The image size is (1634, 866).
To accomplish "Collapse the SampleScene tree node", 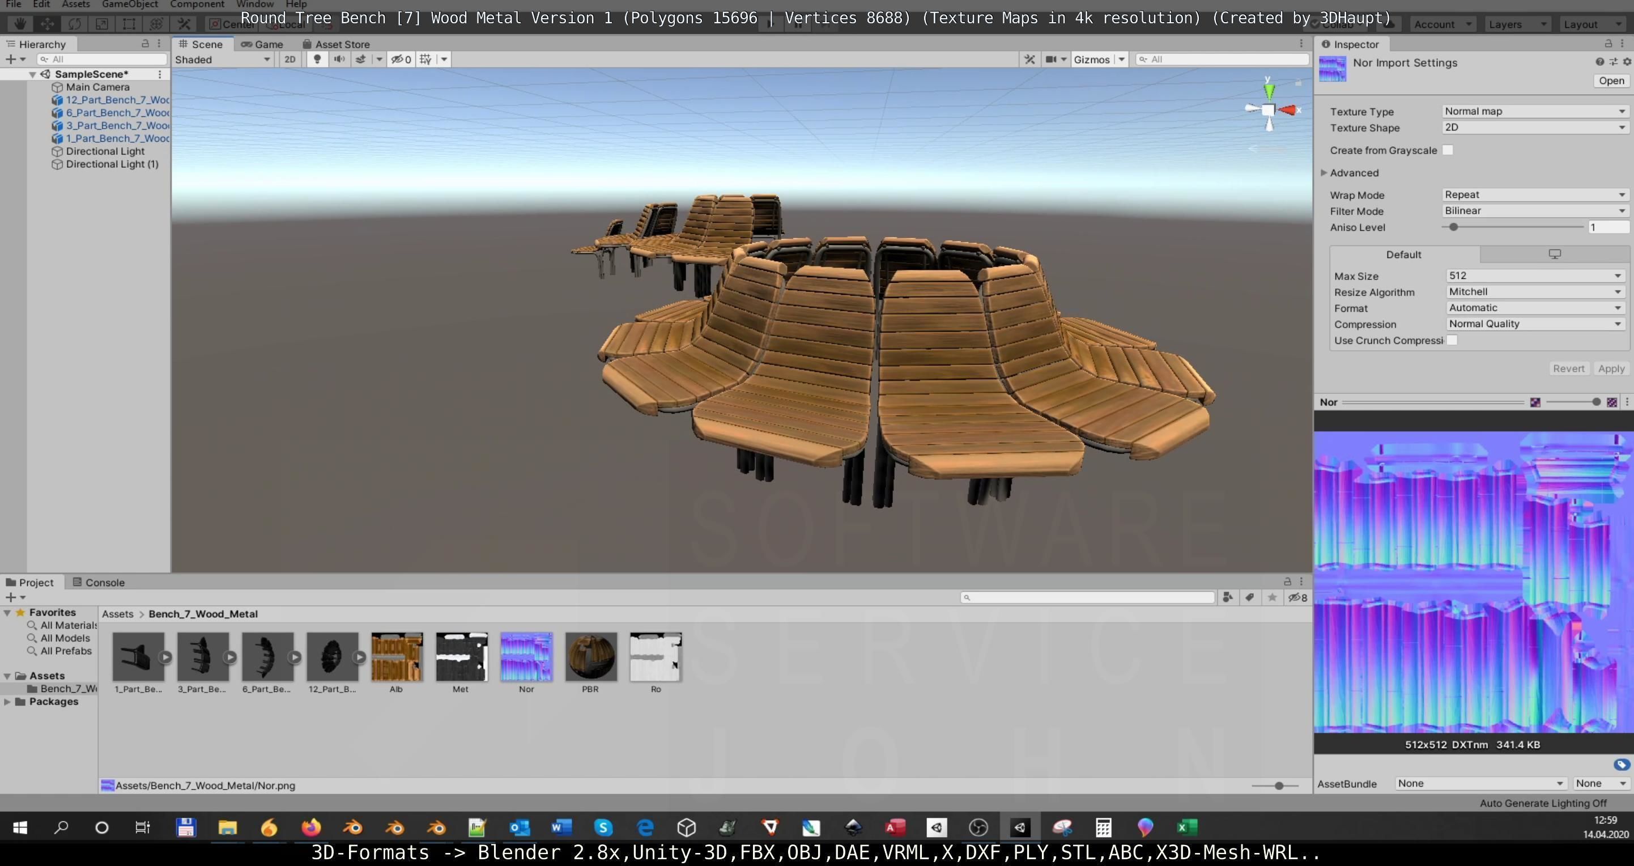I will tap(32, 74).
